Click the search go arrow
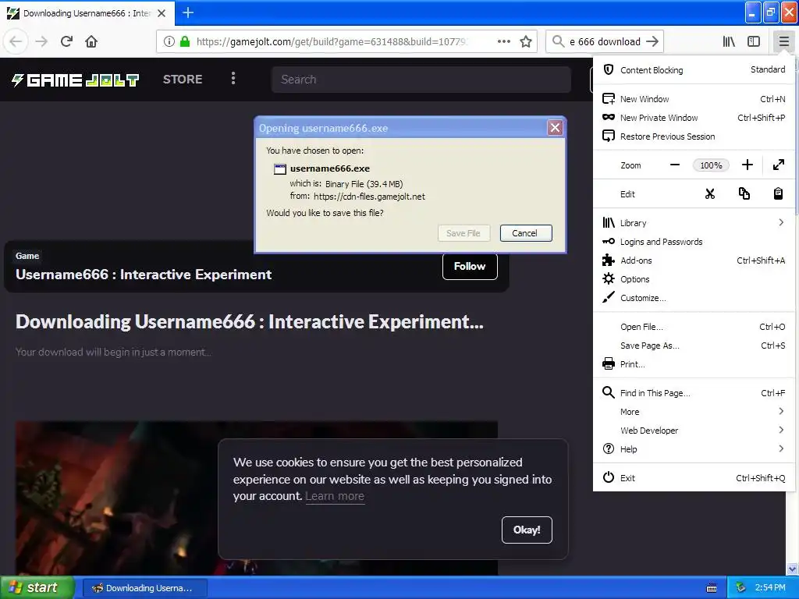Image resolution: width=799 pixels, height=599 pixels. click(x=652, y=42)
